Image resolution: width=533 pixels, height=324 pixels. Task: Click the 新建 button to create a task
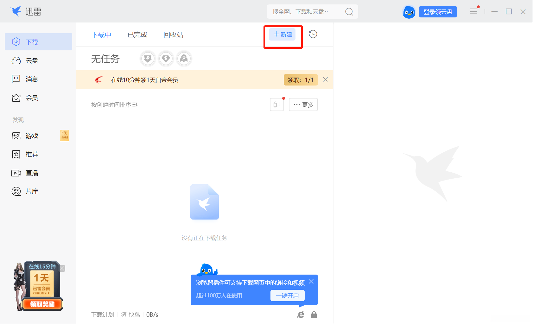click(x=282, y=34)
